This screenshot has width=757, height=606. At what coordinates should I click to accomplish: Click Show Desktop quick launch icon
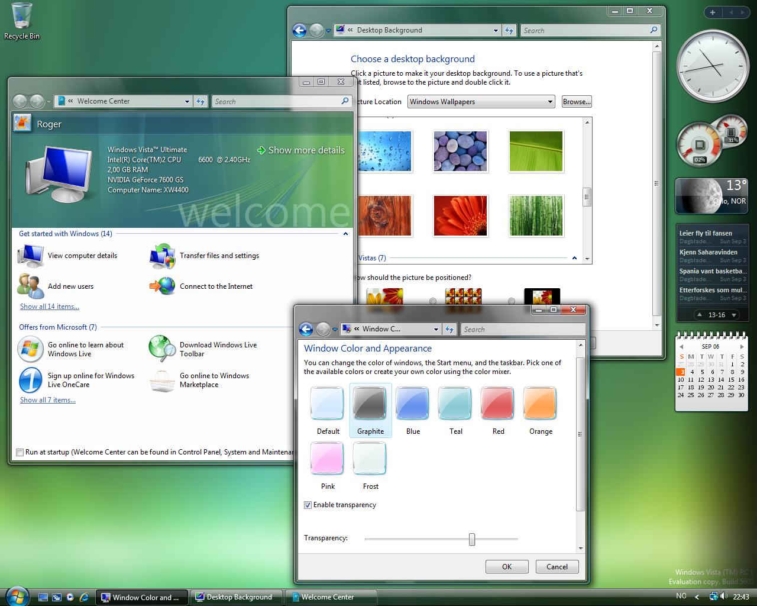(x=43, y=597)
